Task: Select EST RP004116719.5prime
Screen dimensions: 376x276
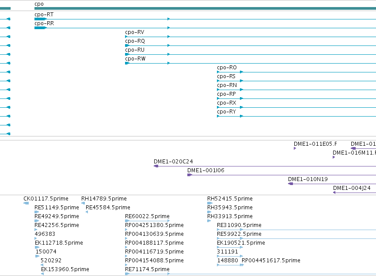Action: click(154, 252)
